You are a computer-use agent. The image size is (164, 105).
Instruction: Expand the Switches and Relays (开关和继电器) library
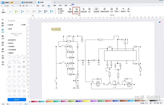[x=11, y=50]
